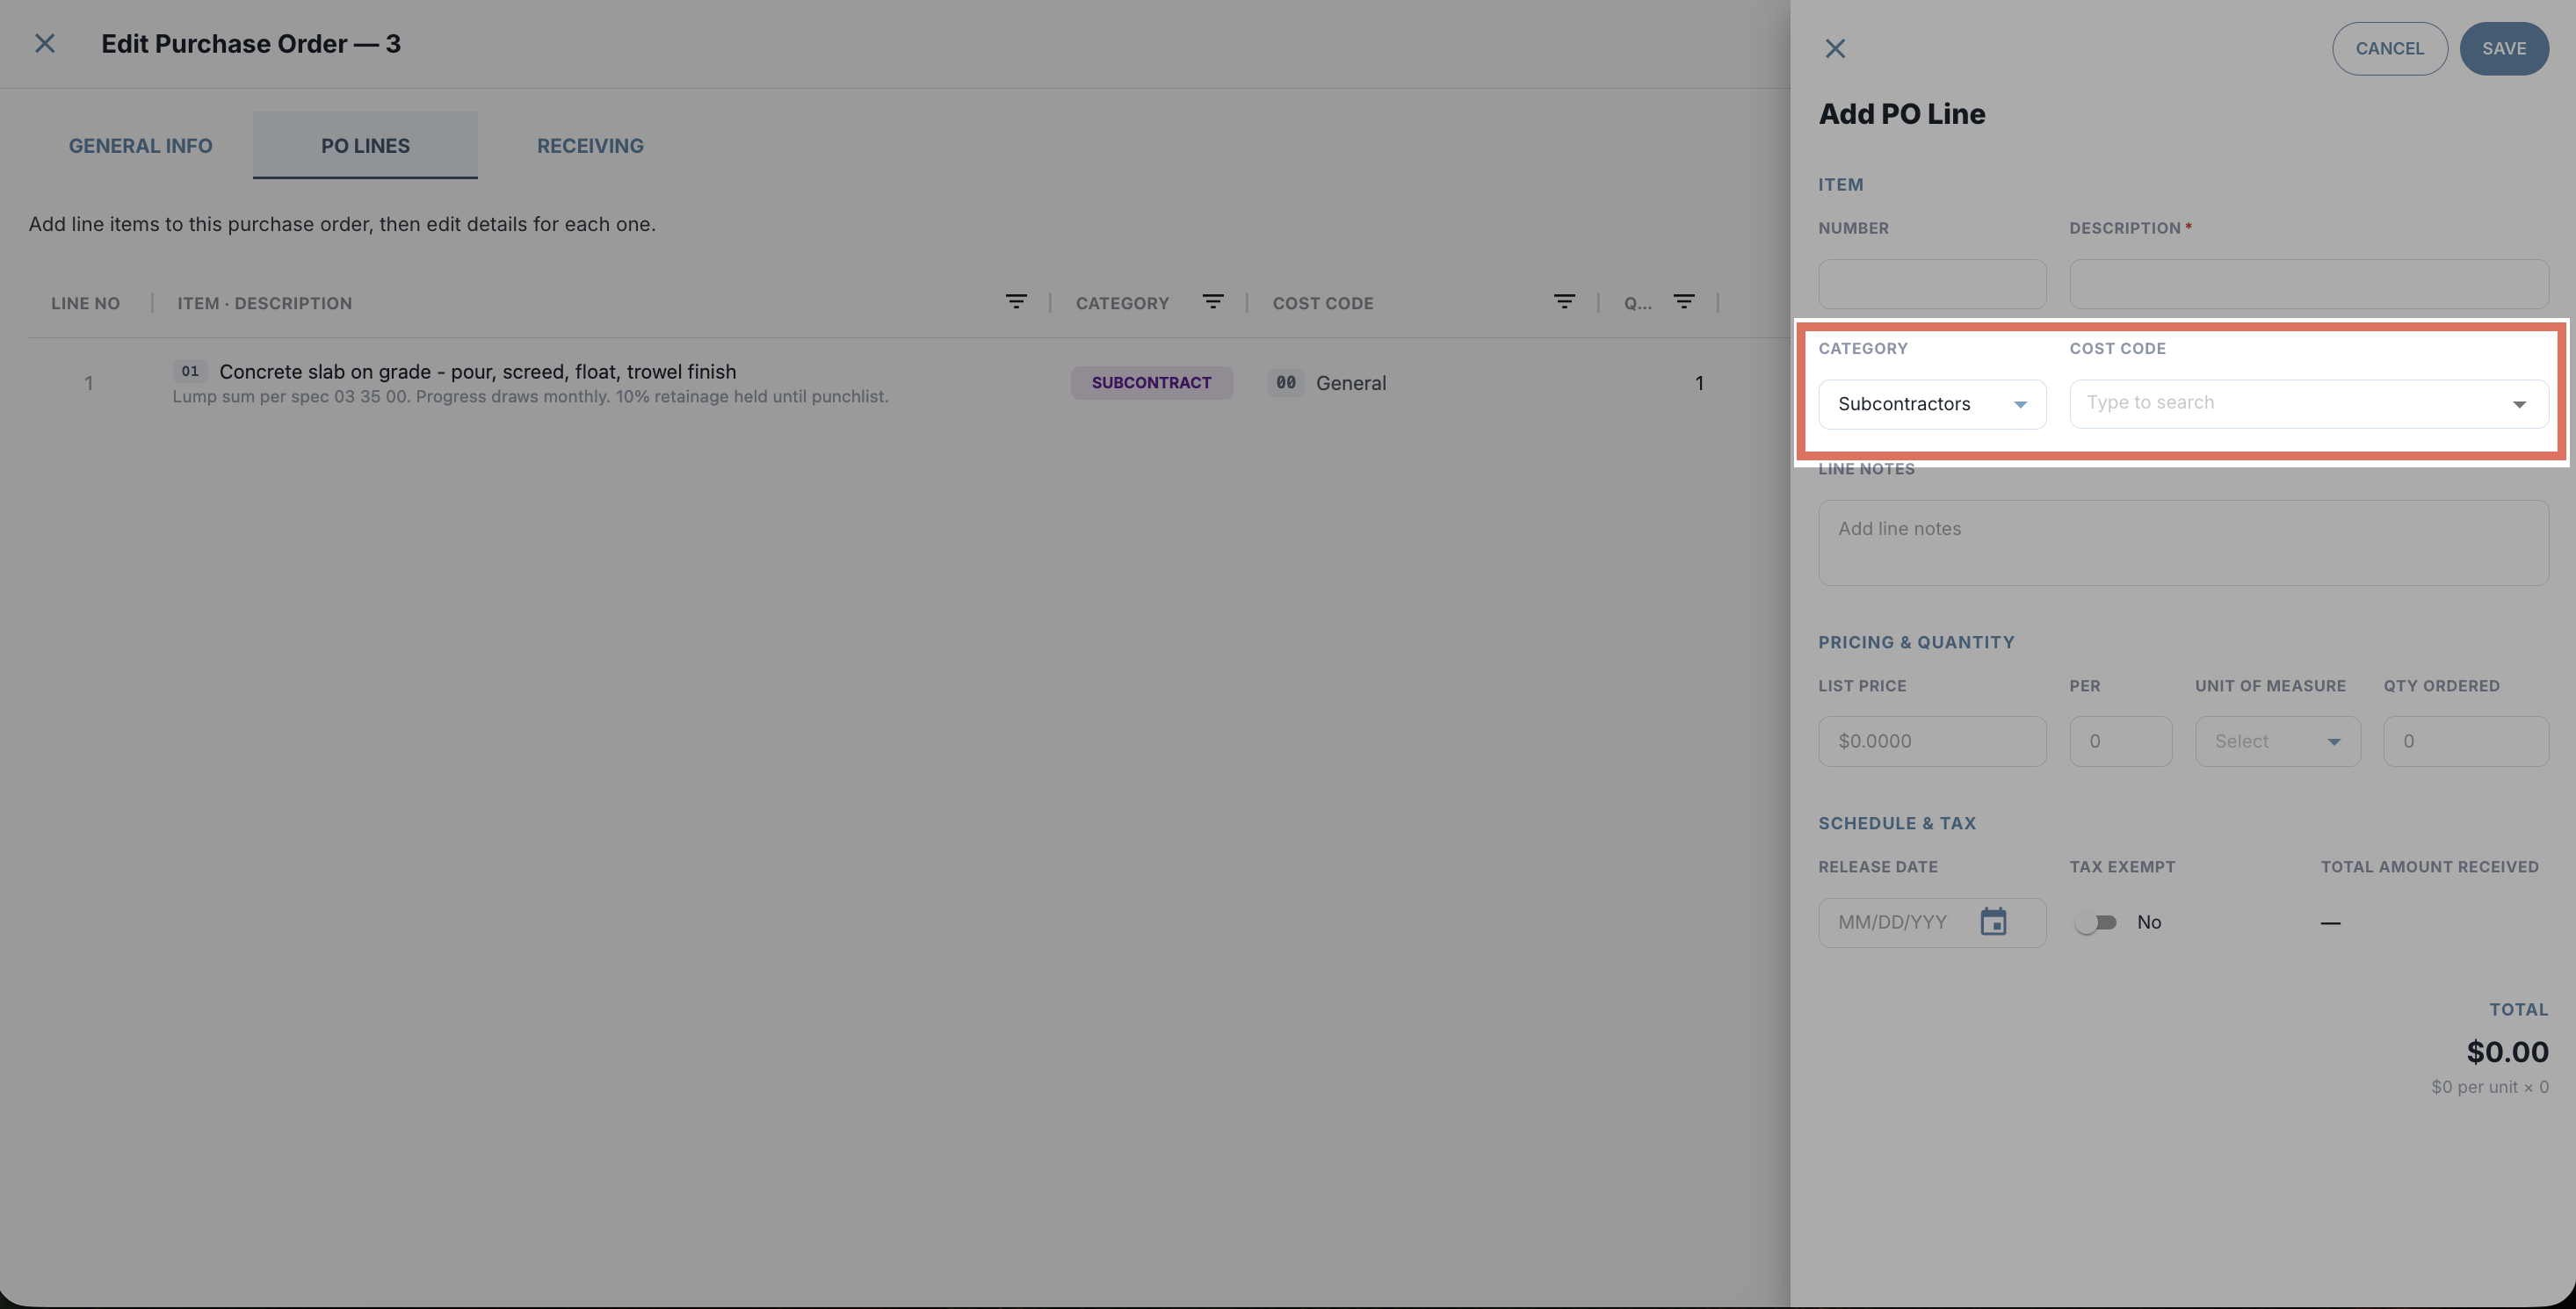This screenshot has width=2576, height=1309.
Task: Filter the Item Description column
Action: [1016, 302]
